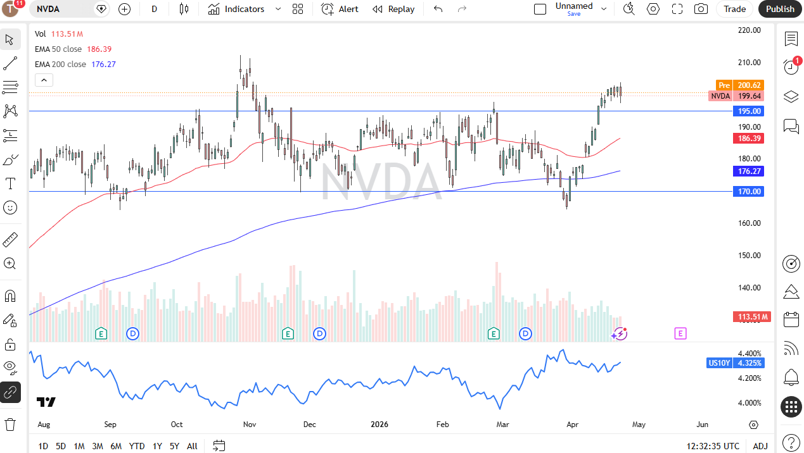
Task: Open the quick search icon
Action: point(629,9)
